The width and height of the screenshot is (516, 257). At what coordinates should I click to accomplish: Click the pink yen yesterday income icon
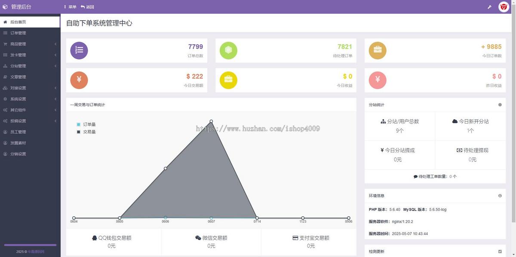click(x=378, y=80)
